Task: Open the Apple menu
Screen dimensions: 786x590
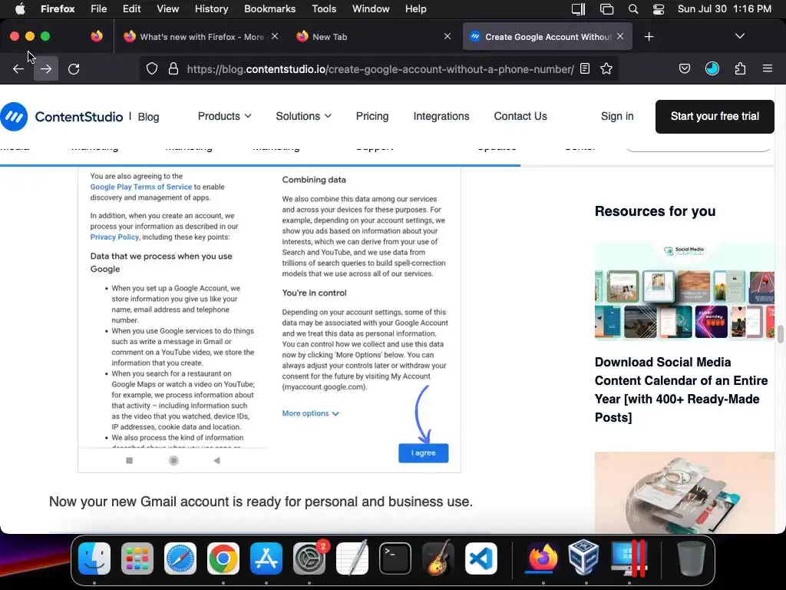Action: click(20, 8)
